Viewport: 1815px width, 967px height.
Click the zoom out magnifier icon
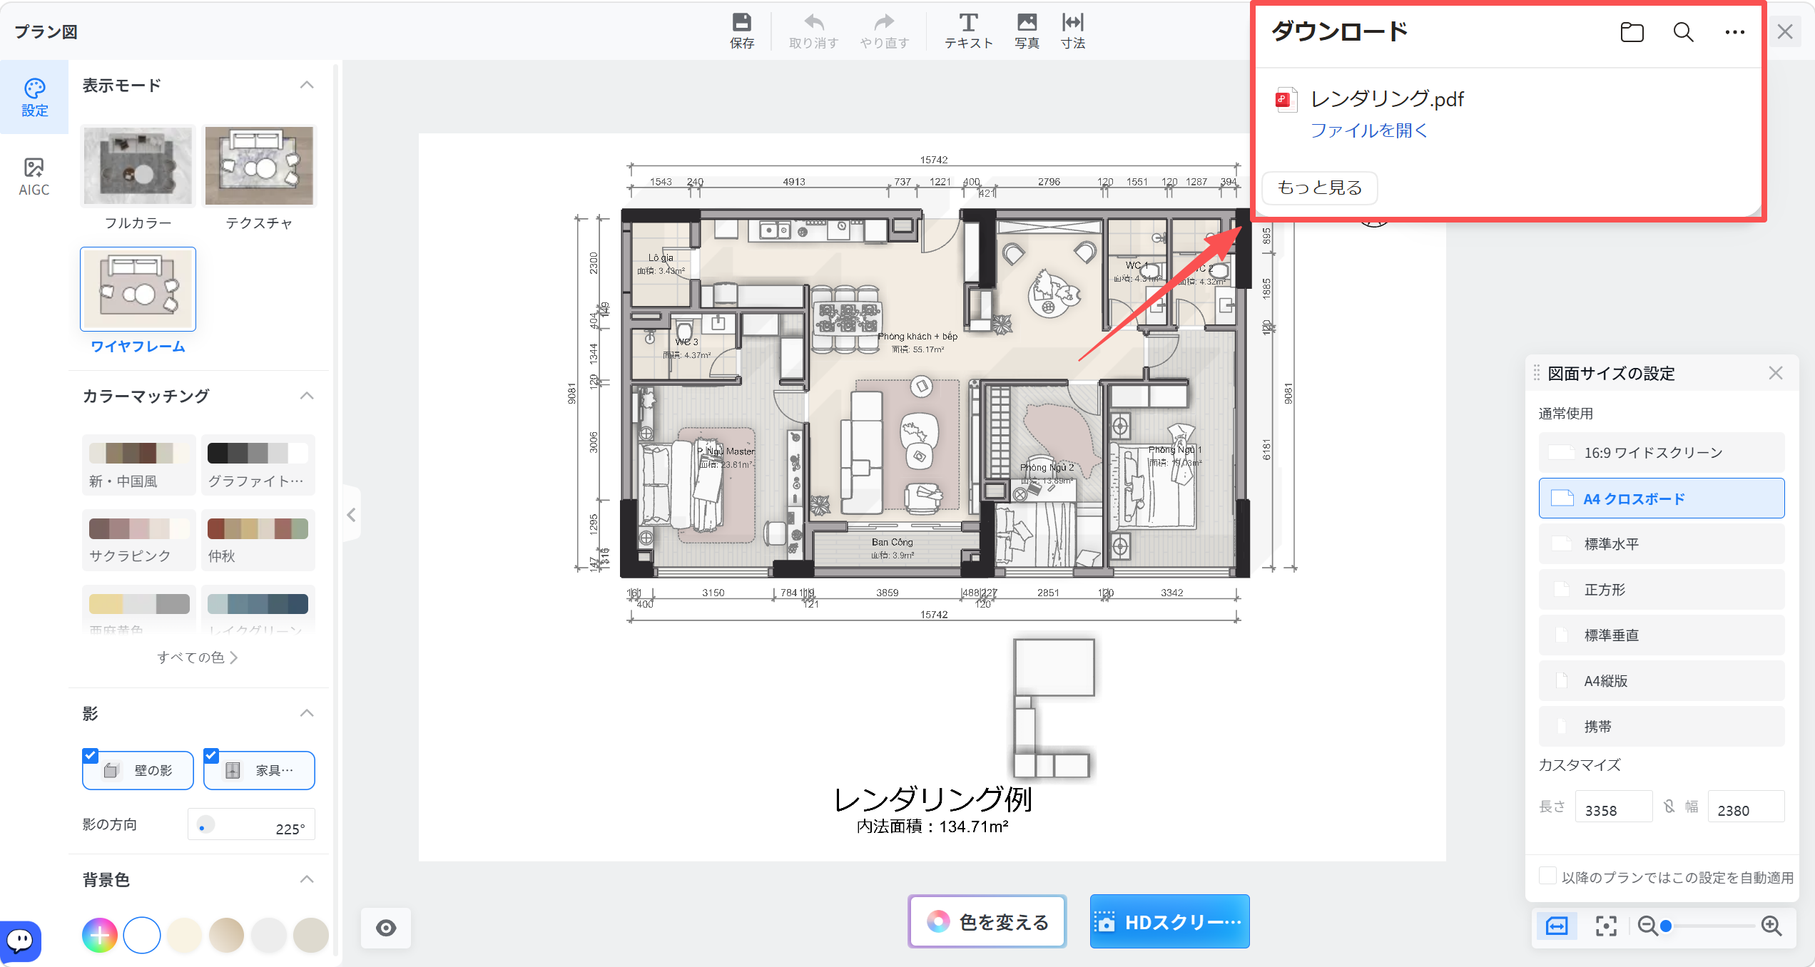(x=1647, y=926)
